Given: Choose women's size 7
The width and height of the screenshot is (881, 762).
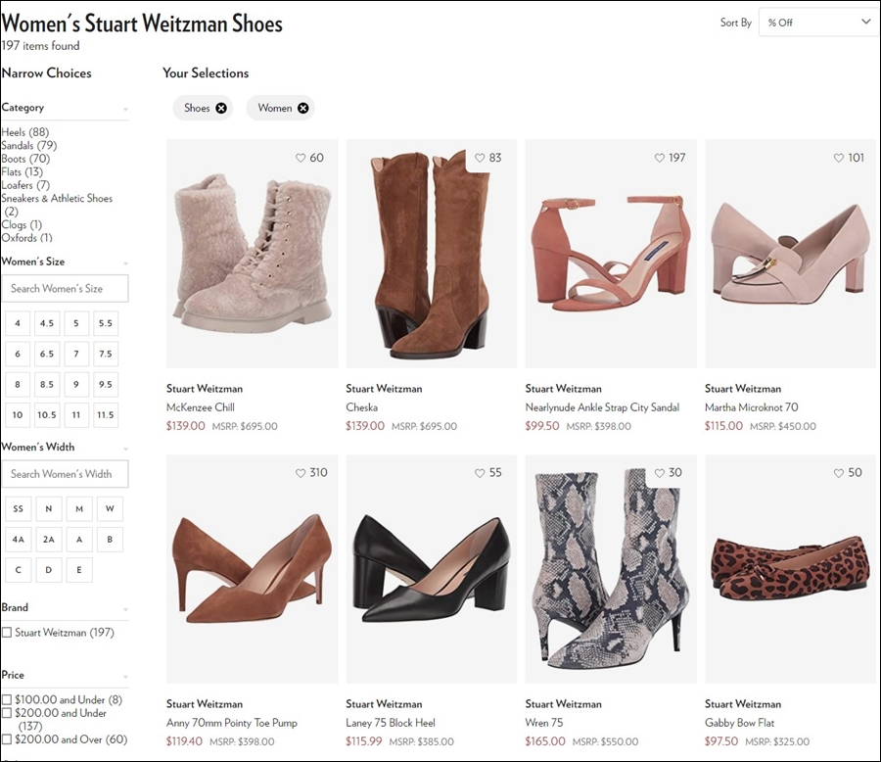Looking at the screenshot, I should 76,354.
